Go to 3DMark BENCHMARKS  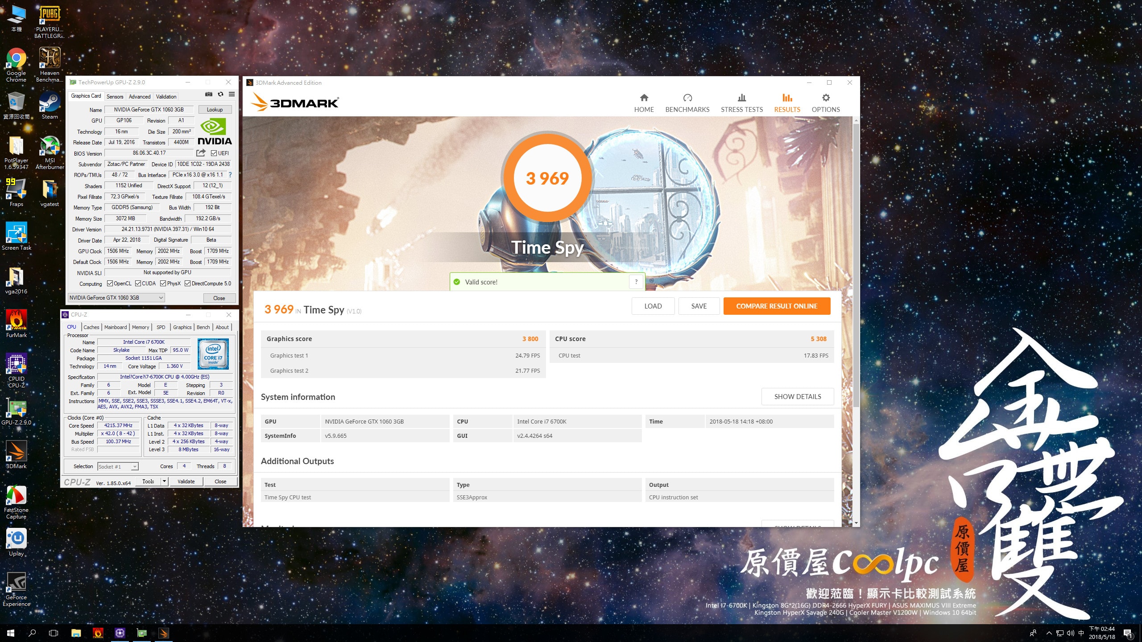(687, 103)
